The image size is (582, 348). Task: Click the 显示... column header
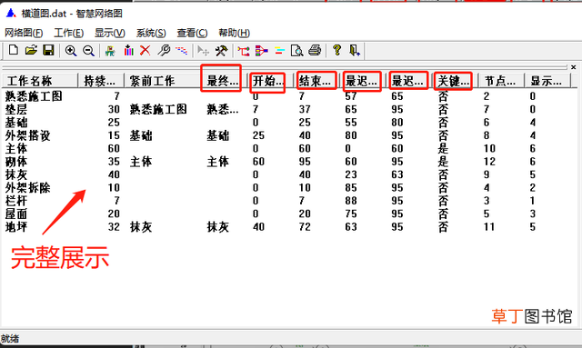point(547,81)
